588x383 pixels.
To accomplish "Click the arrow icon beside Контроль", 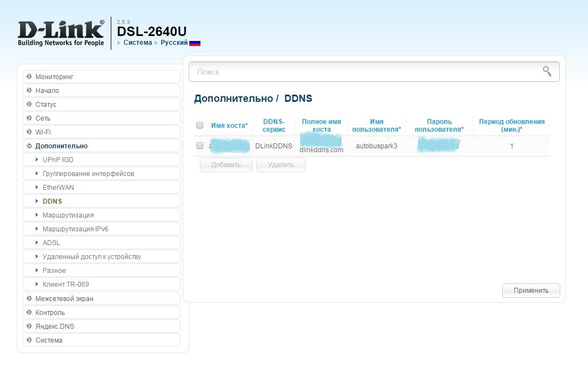I will point(29,313).
